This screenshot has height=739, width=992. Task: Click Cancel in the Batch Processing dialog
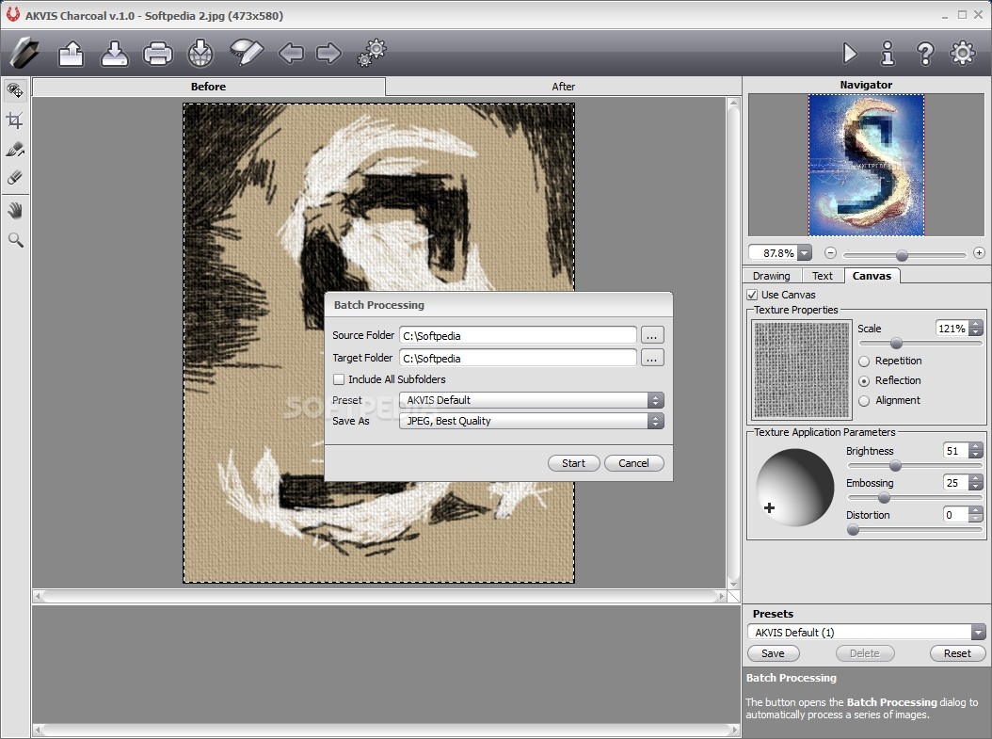coord(634,463)
